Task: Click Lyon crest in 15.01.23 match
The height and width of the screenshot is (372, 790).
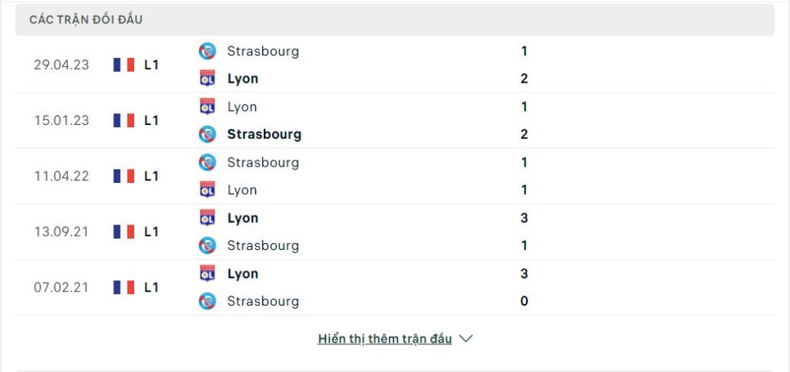Action: [x=207, y=107]
